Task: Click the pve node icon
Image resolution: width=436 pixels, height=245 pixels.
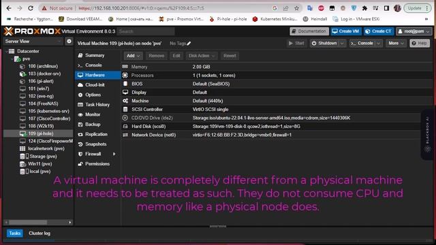Action: (17, 59)
